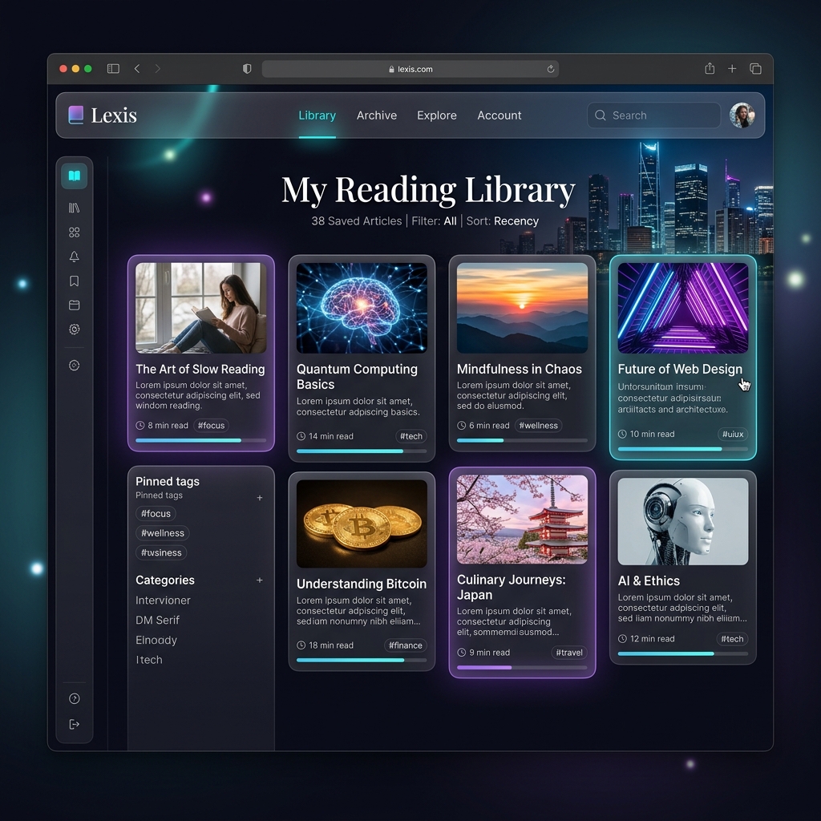This screenshot has width=821, height=821.
Task: Open the settings gear in sidebar
Action: point(75,330)
